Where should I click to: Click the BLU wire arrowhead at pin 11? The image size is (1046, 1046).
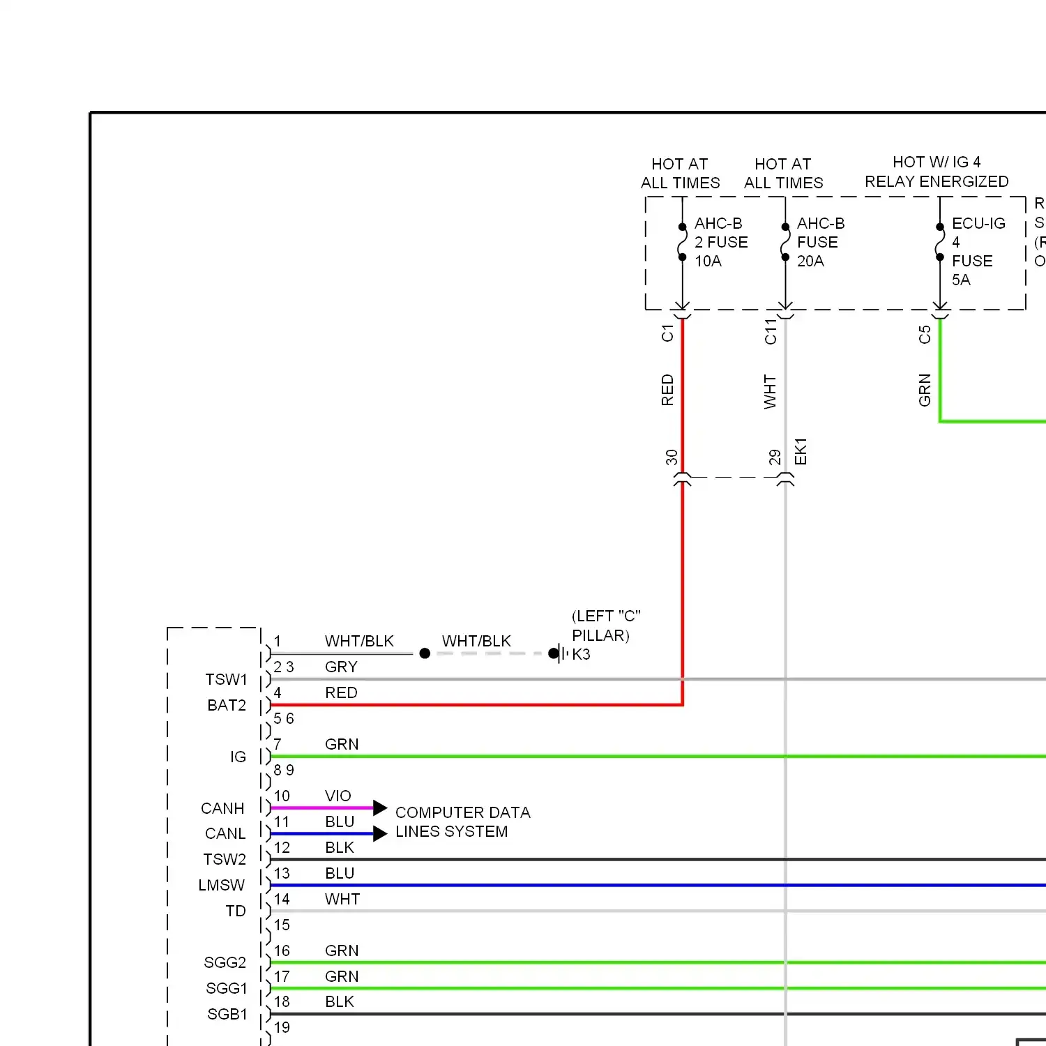(x=380, y=833)
